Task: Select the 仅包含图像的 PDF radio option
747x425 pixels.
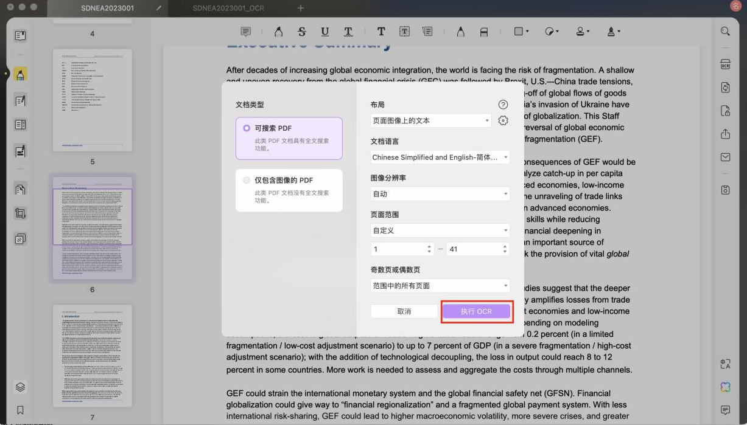Action: click(247, 180)
